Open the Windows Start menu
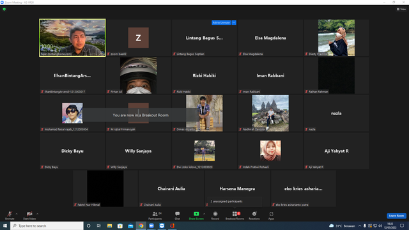Viewport: 409px width, 230px height. click(5, 226)
